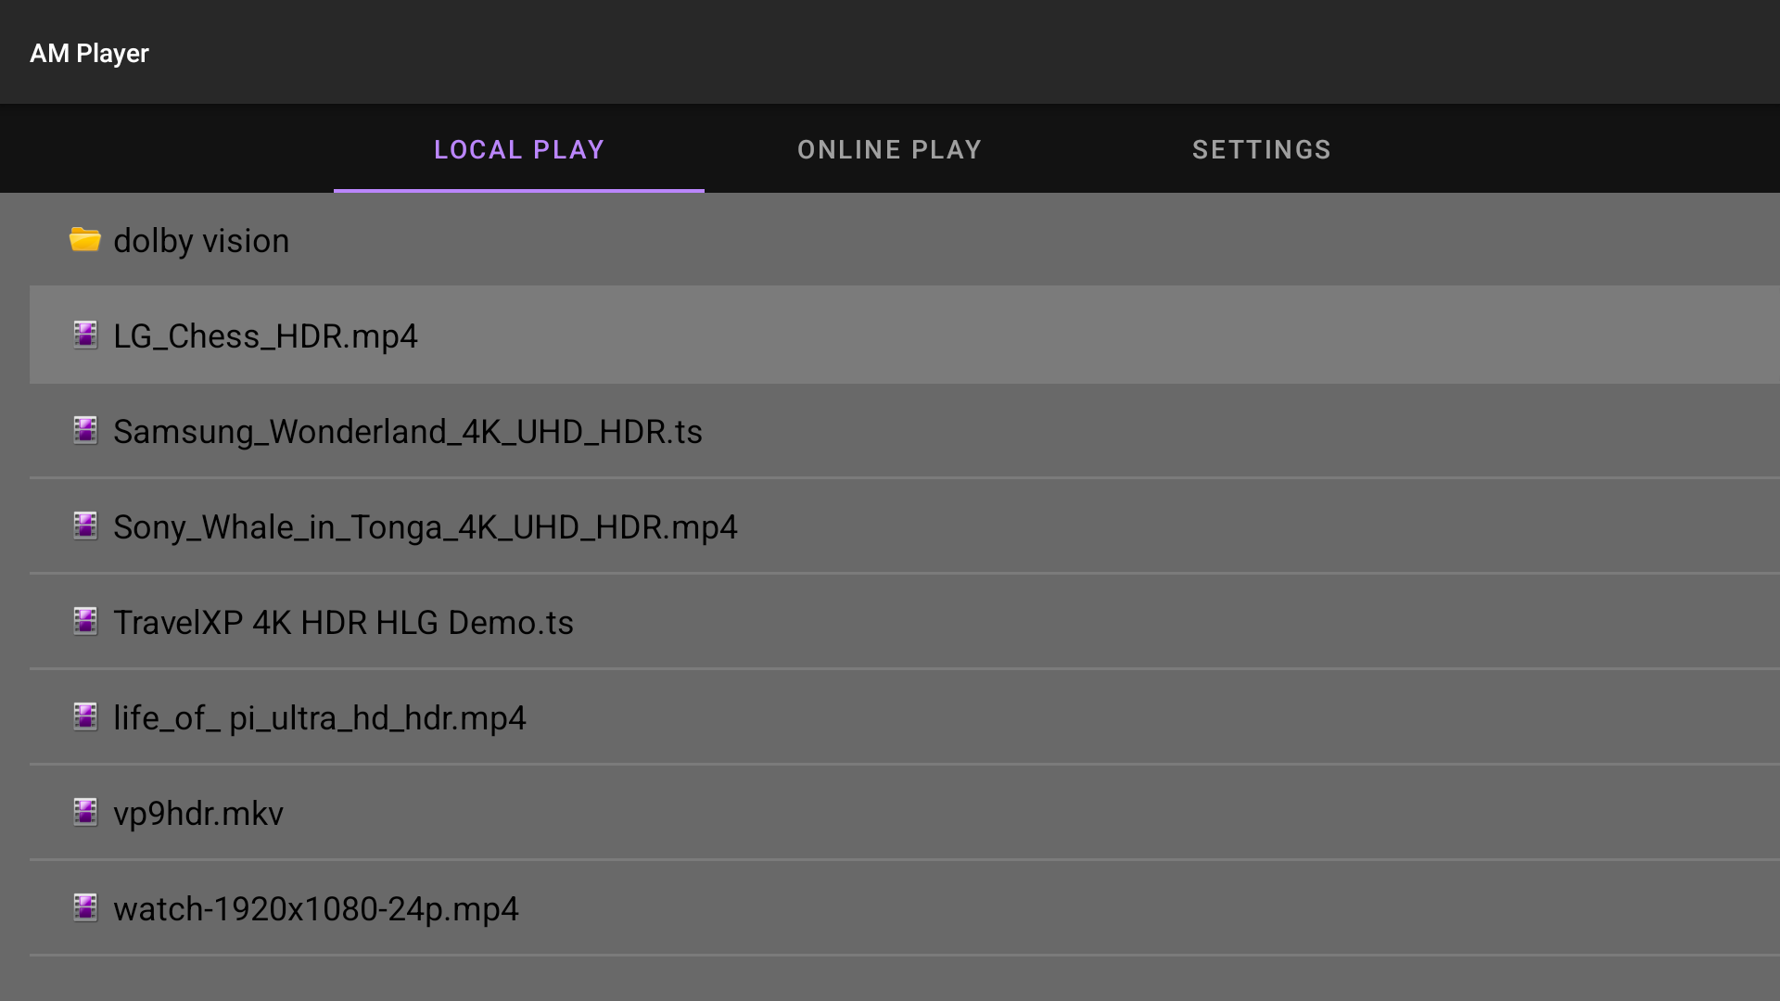Click the video icon next to Samsung_Wonderland file
The width and height of the screenshot is (1780, 1001).
tap(85, 430)
